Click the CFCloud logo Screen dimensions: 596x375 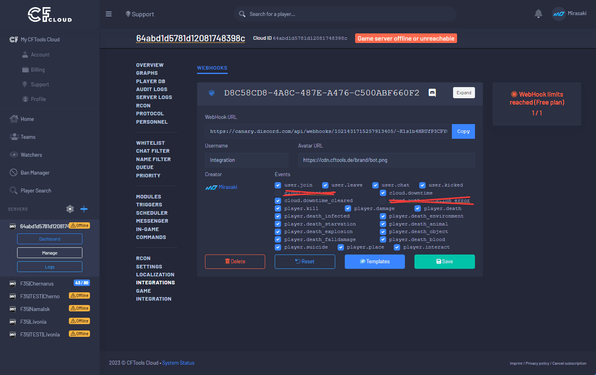[x=50, y=15]
